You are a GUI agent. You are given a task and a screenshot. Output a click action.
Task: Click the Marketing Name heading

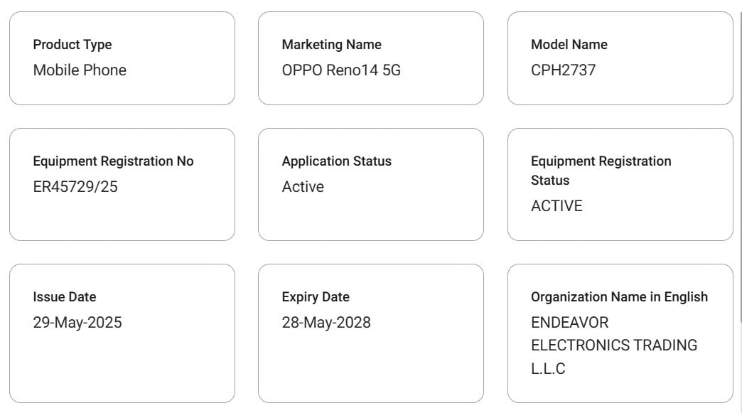tap(331, 44)
